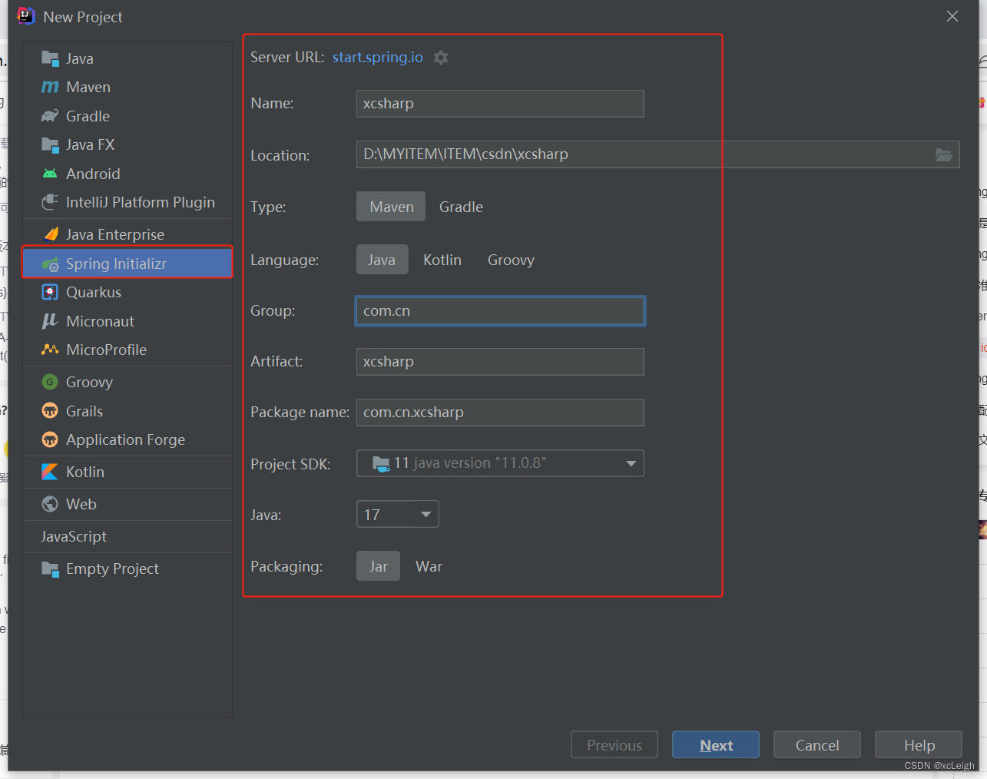987x779 pixels.
Task: Select Grails entry in list
Action: [128, 411]
